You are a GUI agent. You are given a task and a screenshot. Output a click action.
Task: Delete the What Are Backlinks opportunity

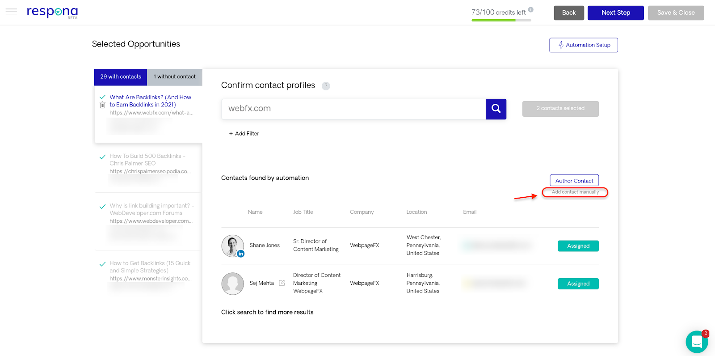[102, 105]
